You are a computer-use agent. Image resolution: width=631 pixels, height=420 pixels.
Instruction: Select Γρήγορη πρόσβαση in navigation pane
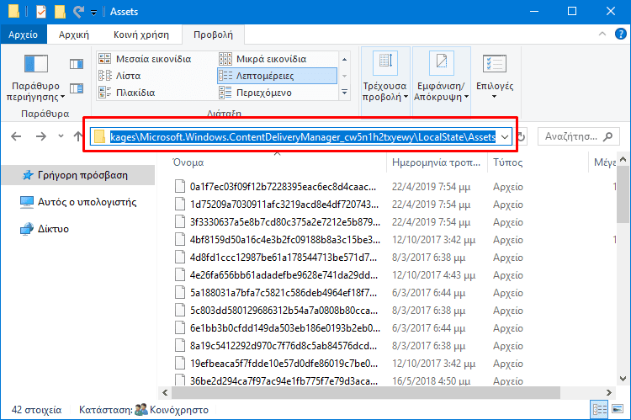pos(78,175)
